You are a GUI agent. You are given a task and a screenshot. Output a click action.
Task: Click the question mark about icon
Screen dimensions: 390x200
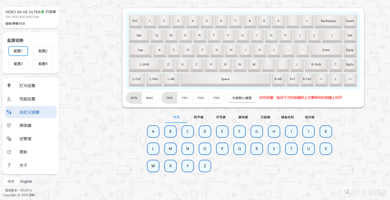point(9,165)
